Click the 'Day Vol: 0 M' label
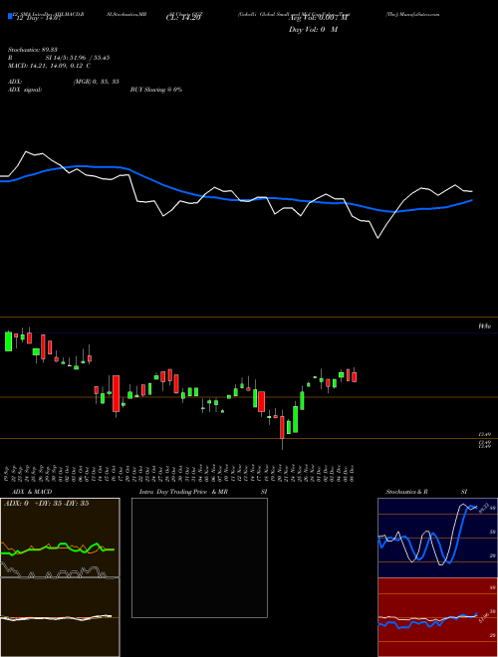This screenshot has height=657, width=498. (x=313, y=30)
